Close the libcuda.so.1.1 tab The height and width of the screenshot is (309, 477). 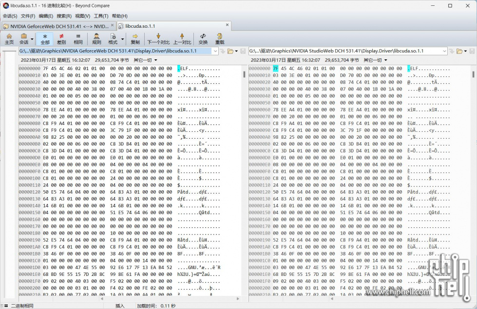coord(227,25)
